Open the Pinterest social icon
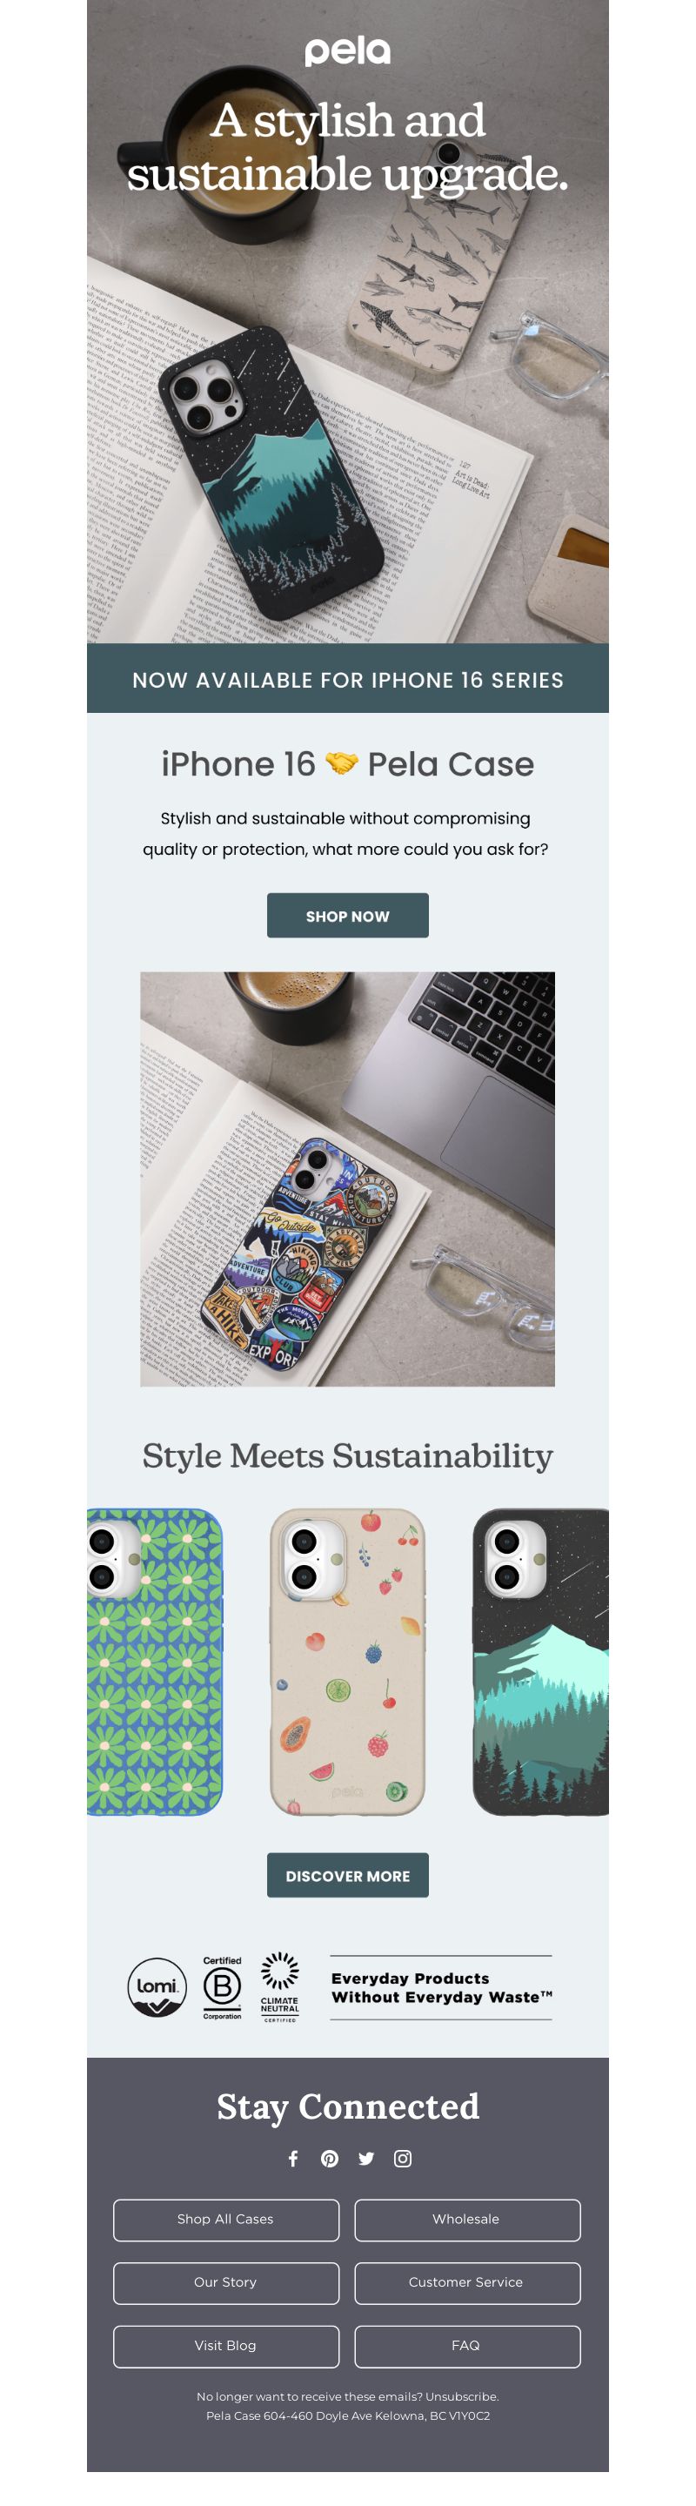Viewport: 696px width, 2506px height. (x=330, y=2158)
